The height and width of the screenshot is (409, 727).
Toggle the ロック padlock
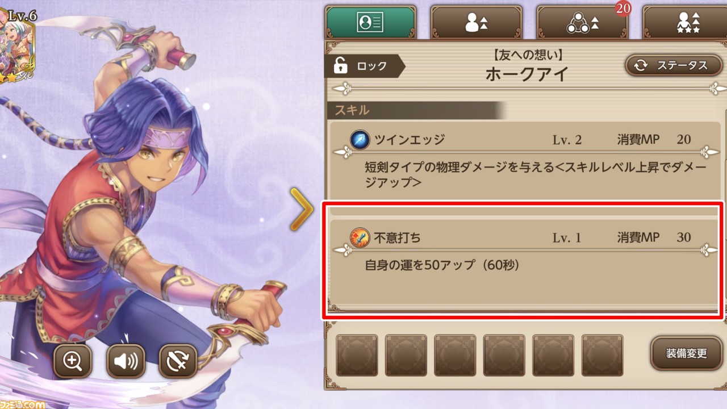pyautogui.click(x=363, y=66)
